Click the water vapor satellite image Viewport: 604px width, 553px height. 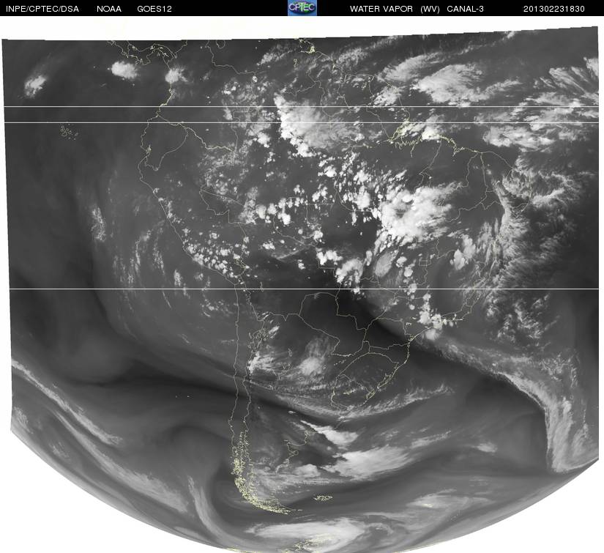pyautogui.click(x=300, y=289)
